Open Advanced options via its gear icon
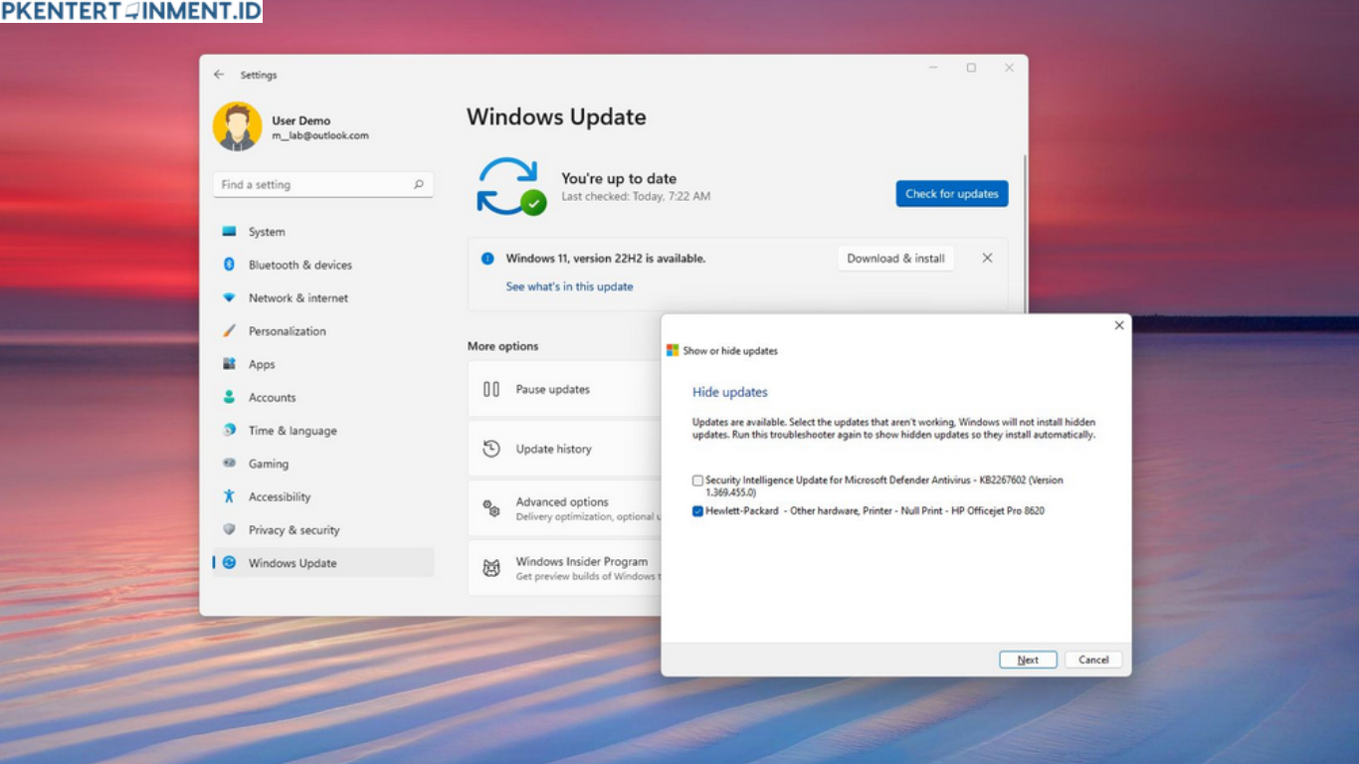The image size is (1359, 764). click(x=491, y=507)
